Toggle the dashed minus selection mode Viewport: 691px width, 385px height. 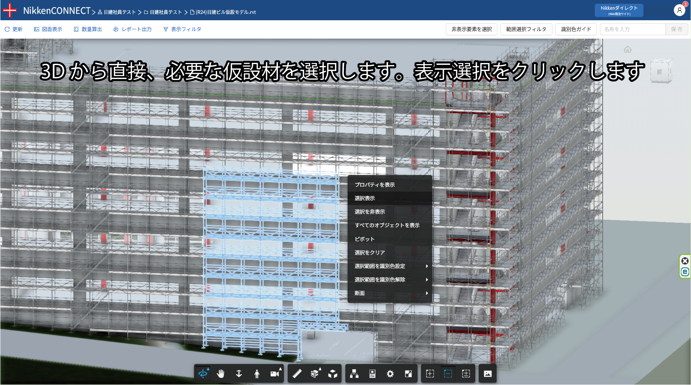(448, 374)
